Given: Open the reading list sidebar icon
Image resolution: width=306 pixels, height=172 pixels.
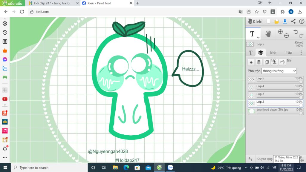Looking at the screenshot, I should [5, 41].
